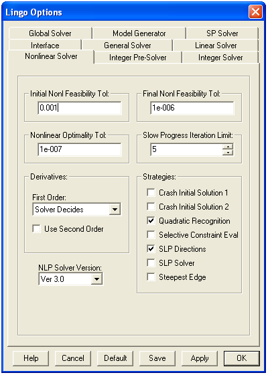
Task: Go to the Interface tab
Action: tap(45, 46)
